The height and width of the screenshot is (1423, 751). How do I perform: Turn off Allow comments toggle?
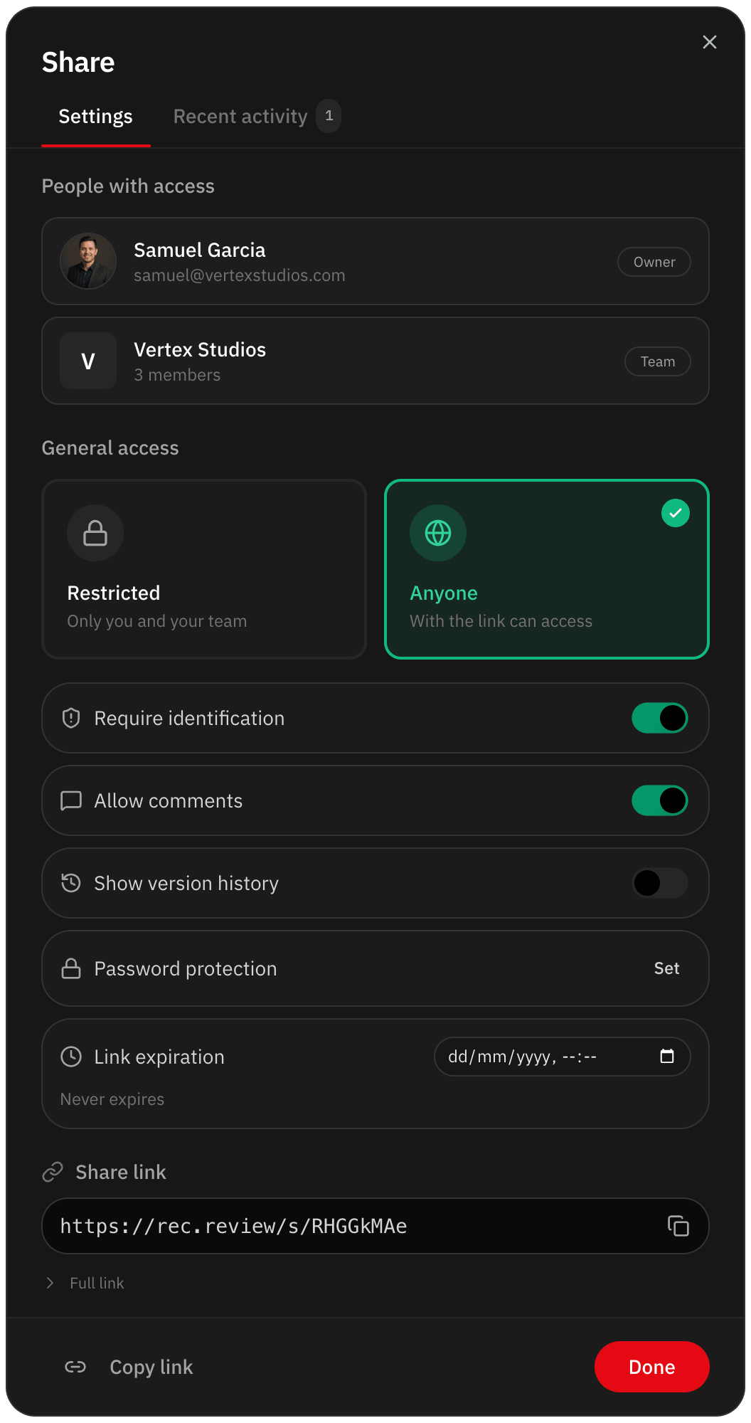tap(660, 800)
